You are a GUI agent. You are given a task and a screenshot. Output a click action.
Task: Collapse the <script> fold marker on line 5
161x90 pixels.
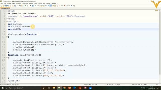pos(7,21)
